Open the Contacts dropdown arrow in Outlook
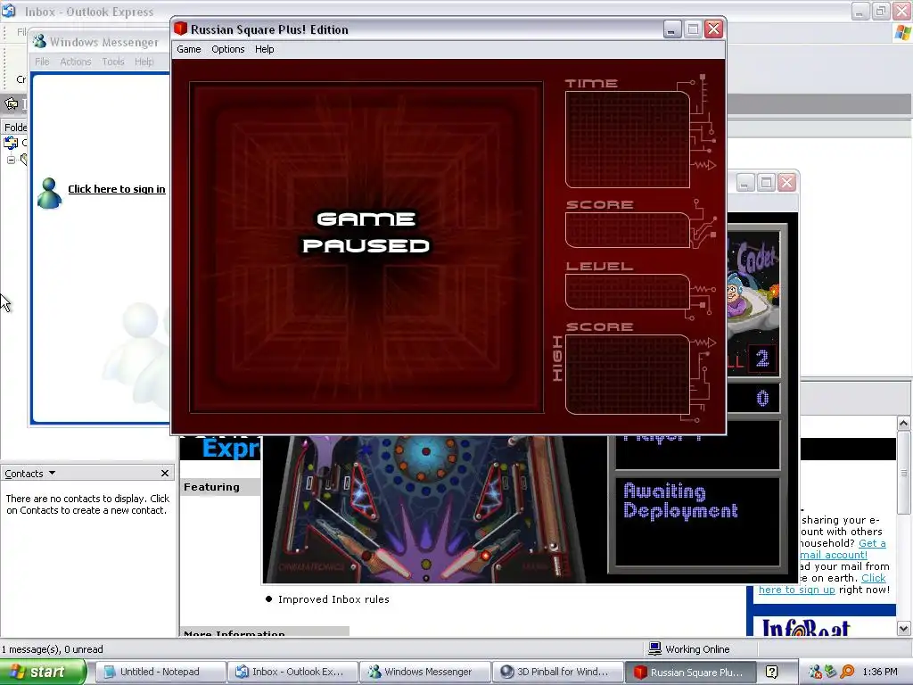 tap(52, 473)
